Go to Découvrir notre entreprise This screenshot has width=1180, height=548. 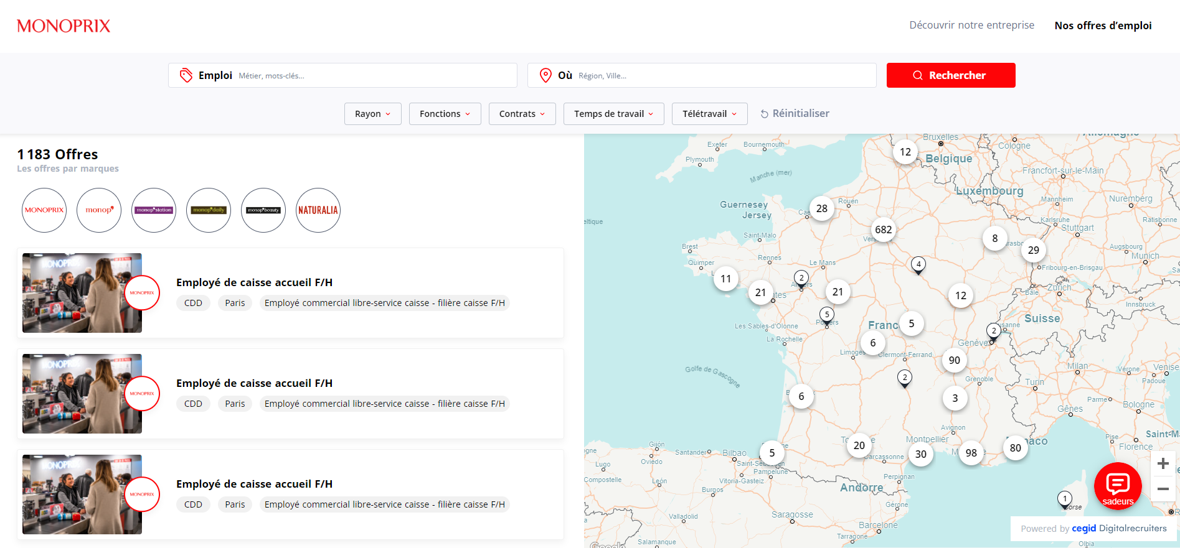tap(971, 26)
